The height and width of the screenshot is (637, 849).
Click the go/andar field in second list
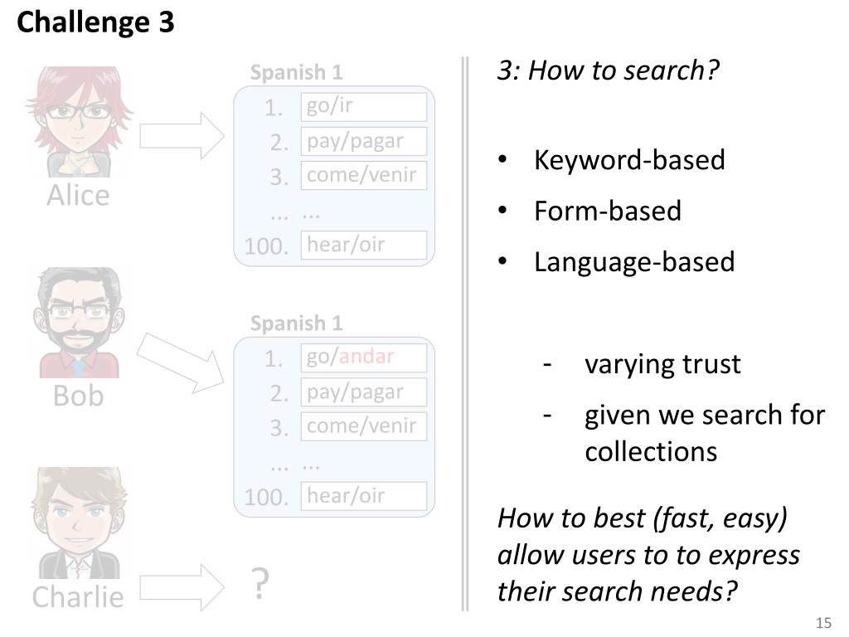tap(364, 357)
